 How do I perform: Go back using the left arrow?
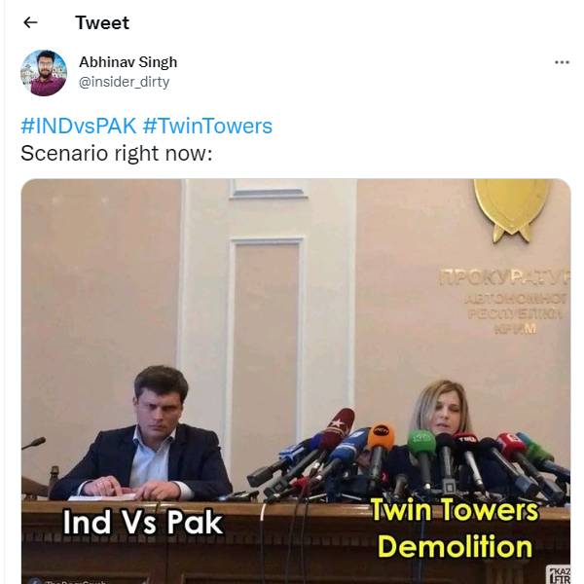click(30, 22)
